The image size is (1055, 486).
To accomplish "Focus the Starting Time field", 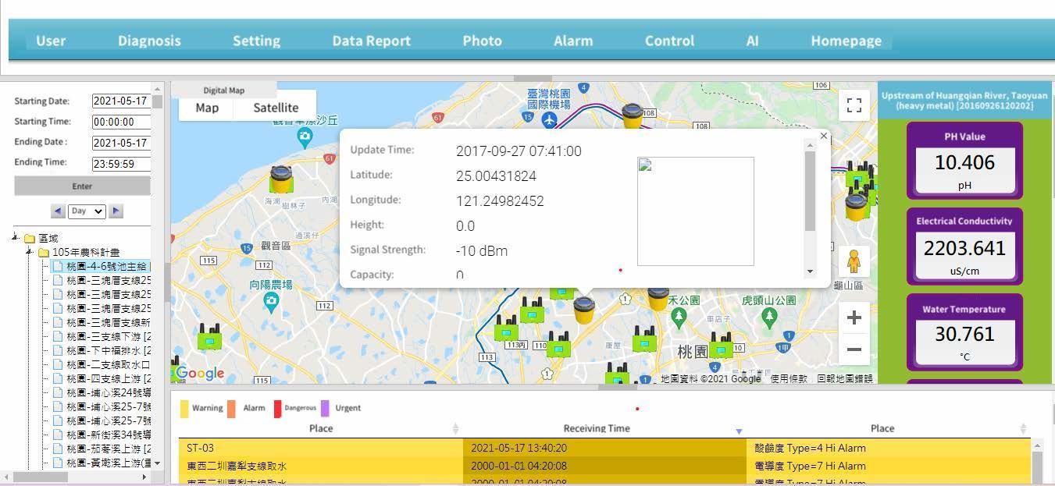I will point(121,122).
